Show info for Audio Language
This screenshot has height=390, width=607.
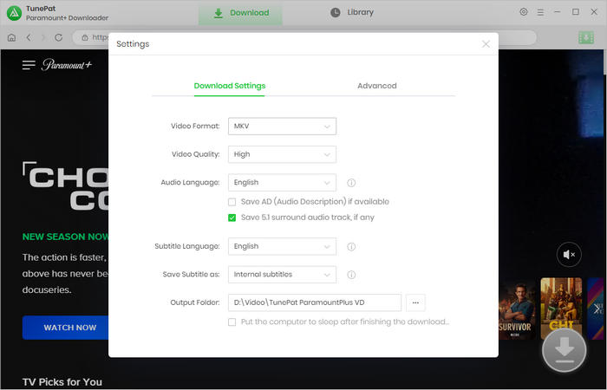351,183
